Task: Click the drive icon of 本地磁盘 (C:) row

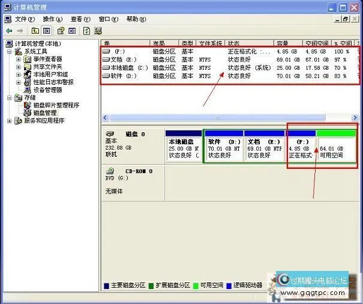Action: 106,68
